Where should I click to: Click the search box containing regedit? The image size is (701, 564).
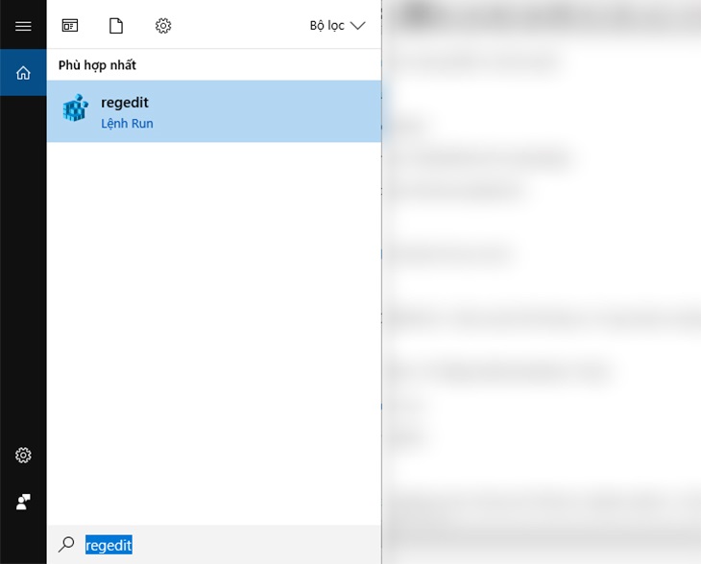point(214,545)
